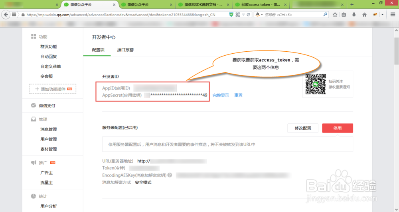
Task: Click the help question mark beside EncodingAESKey
Action: click(x=170, y=175)
